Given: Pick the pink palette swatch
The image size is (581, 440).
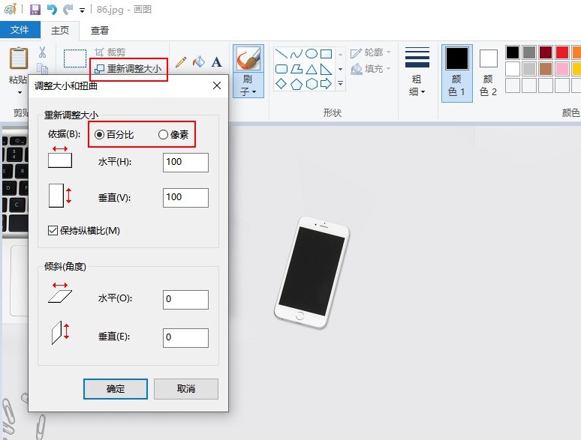Looking at the screenshot, I should [562, 69].
